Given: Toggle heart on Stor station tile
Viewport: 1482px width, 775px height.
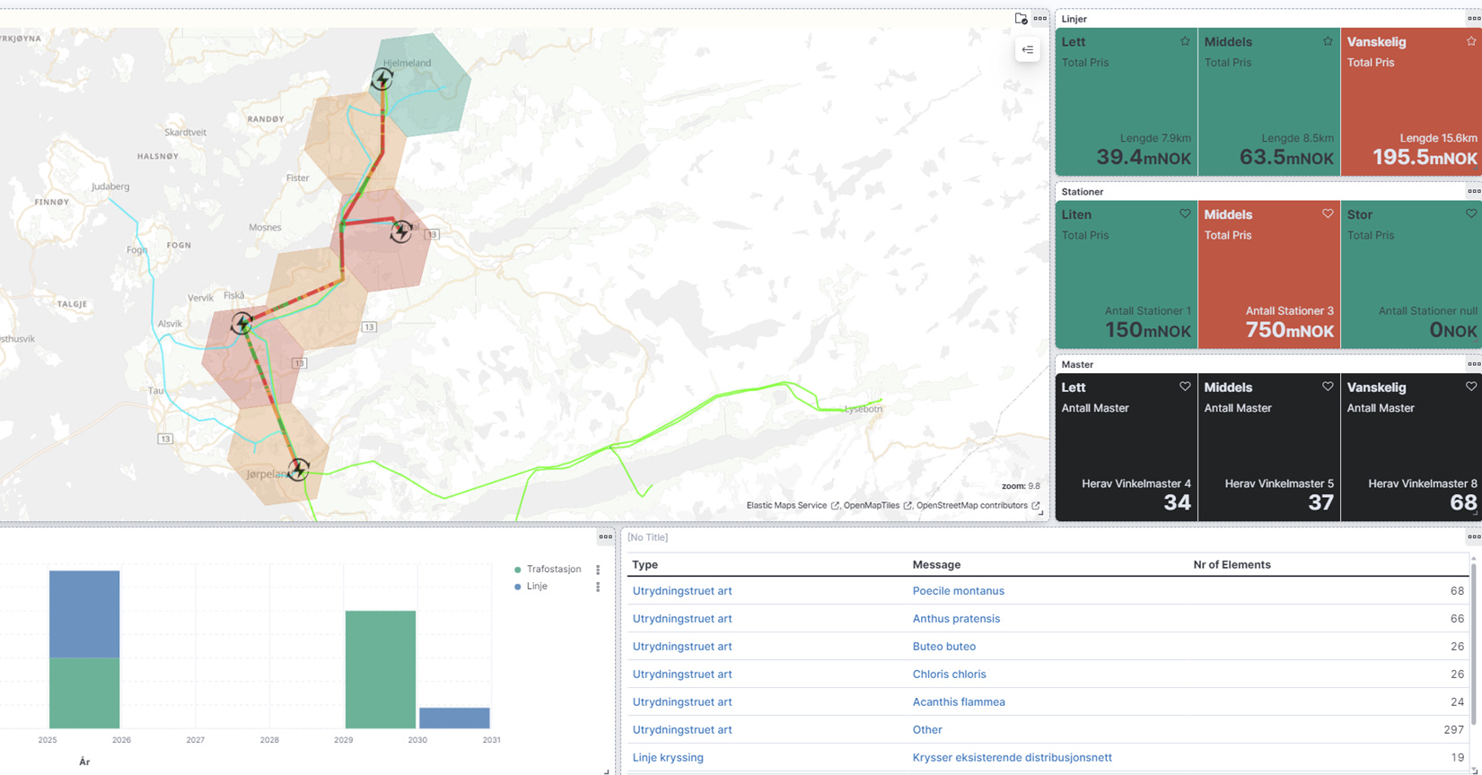Looking at the screenshot, I should (x=1471, y=214).
